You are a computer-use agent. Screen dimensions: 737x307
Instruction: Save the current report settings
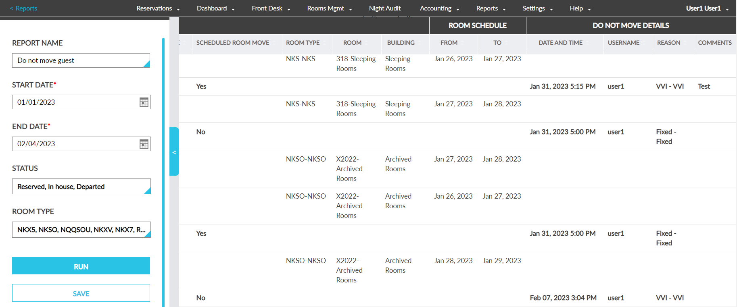pyautogui.click(x=81, y=293)
